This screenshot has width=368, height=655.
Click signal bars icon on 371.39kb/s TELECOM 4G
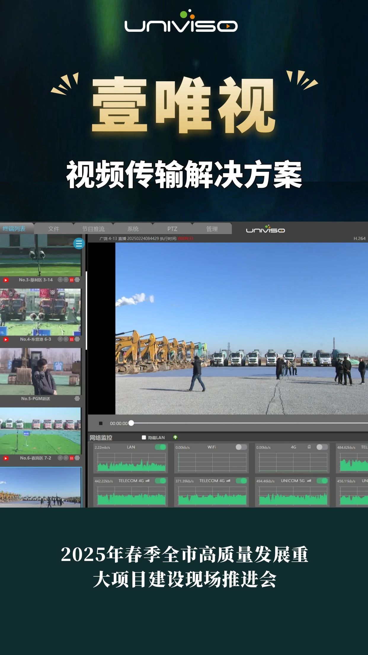coord(228,481)
